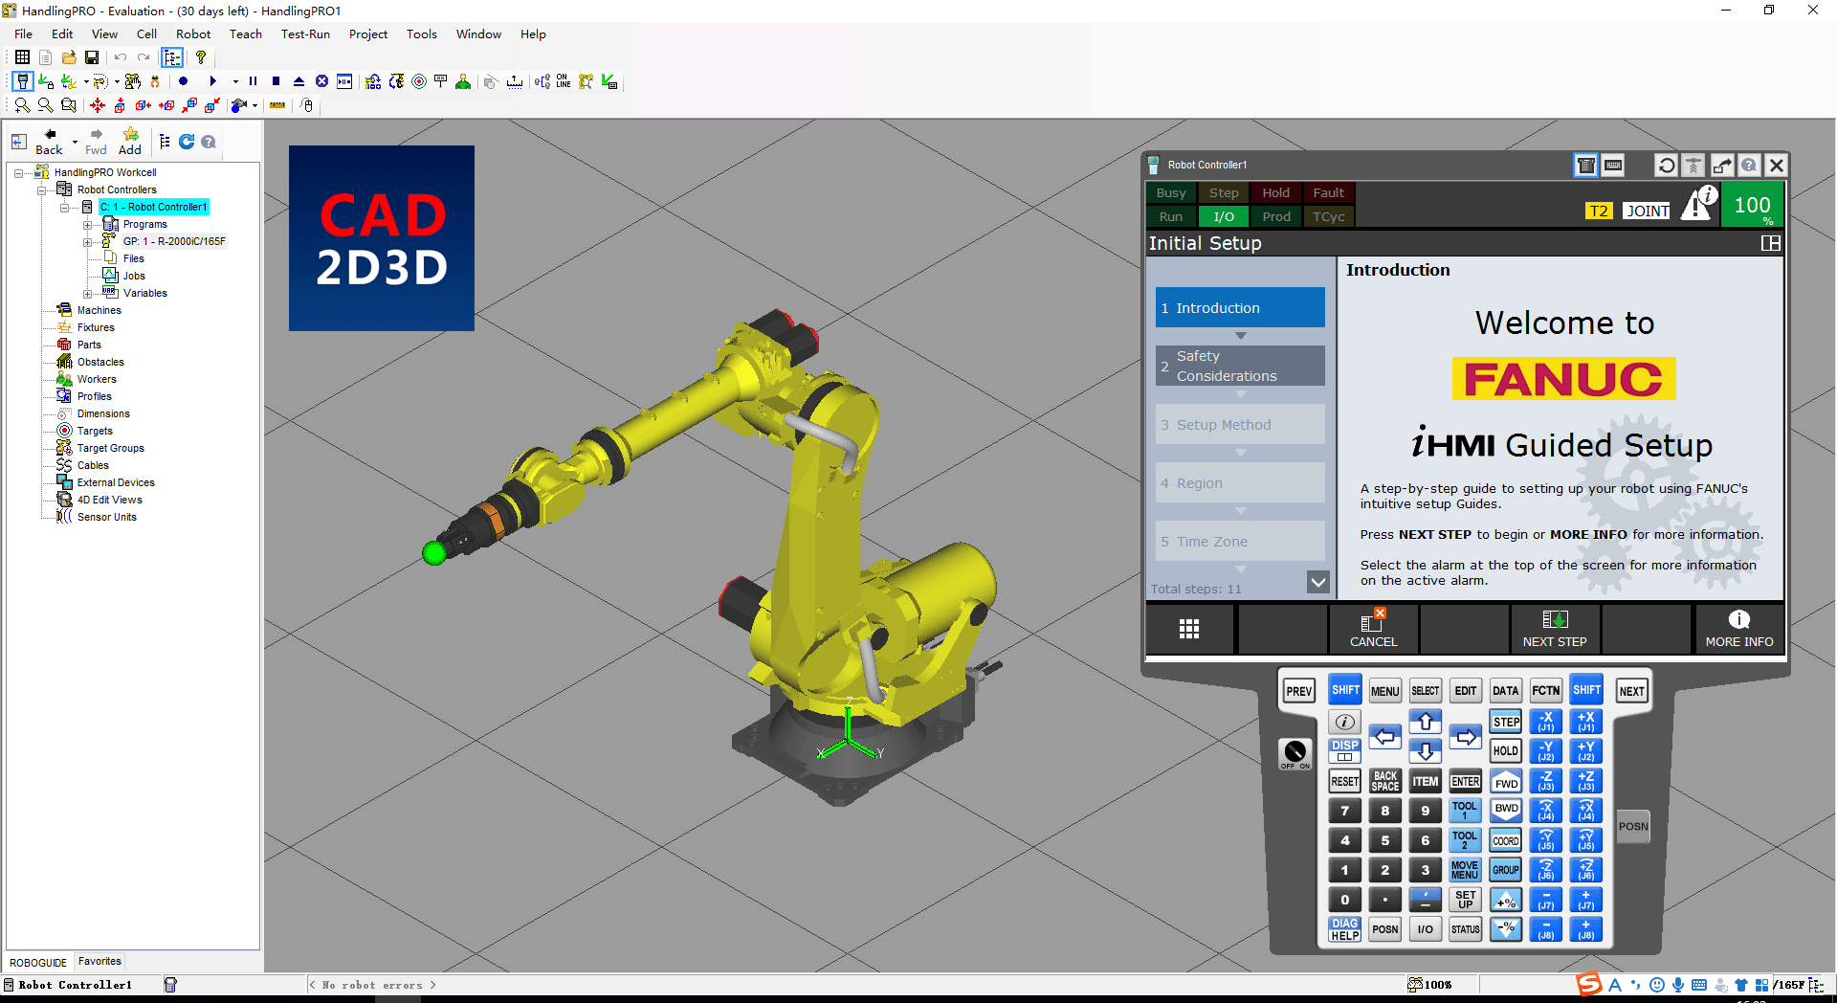
Task: Click the POSN side tab on the pendant
Action: point(1633,826)
